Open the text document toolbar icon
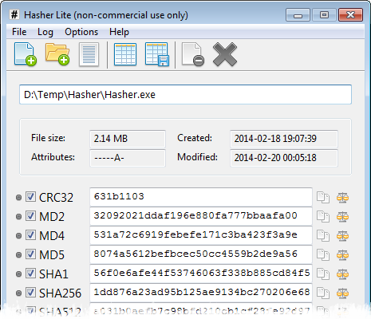371x319 pixels. pos(89,54)
